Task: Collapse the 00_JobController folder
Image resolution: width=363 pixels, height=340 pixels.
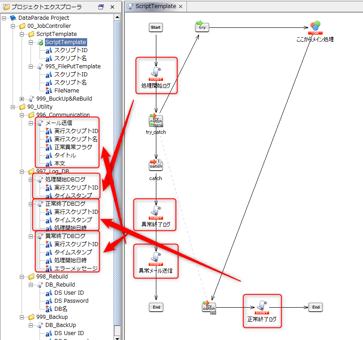Action: tap(13, 26)
